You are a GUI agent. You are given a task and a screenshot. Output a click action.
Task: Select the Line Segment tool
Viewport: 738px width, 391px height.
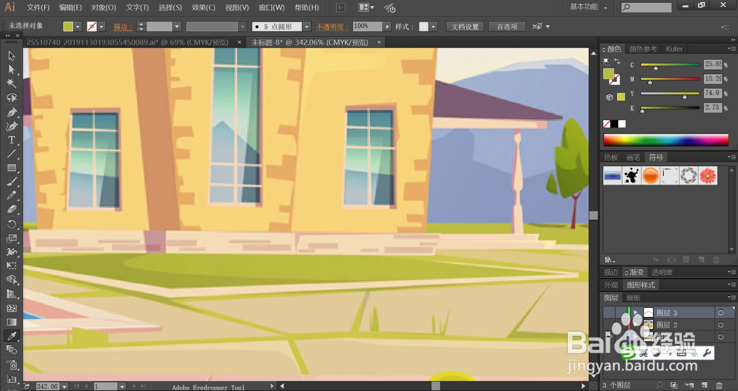[12, 154]
